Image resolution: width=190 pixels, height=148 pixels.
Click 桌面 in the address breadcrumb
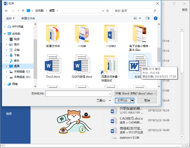click(x=52, y=11)
